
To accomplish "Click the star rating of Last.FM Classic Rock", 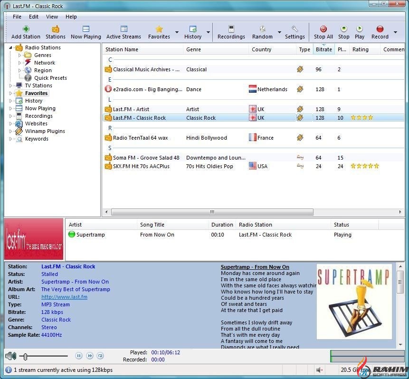I will (x=362, y=118).
